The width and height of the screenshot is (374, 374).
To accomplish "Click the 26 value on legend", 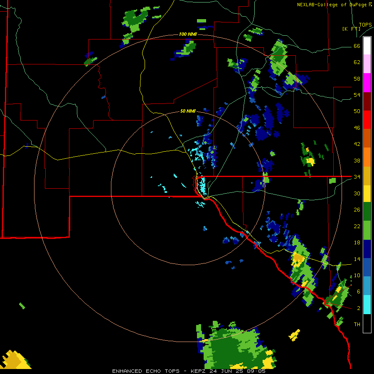I will [x=357, y=210].
